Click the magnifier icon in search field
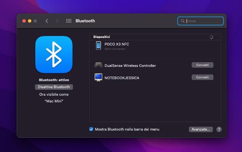242x152 pixels. 182,21
